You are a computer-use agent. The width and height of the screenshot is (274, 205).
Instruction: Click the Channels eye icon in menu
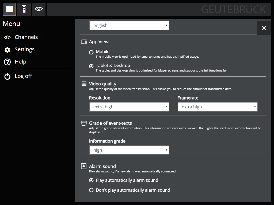[x=7, y=37]
